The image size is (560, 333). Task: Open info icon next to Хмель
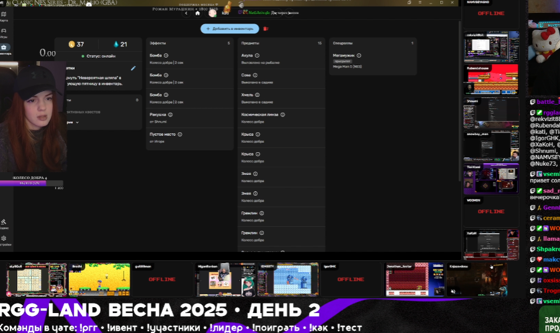(x=257, y=95)
